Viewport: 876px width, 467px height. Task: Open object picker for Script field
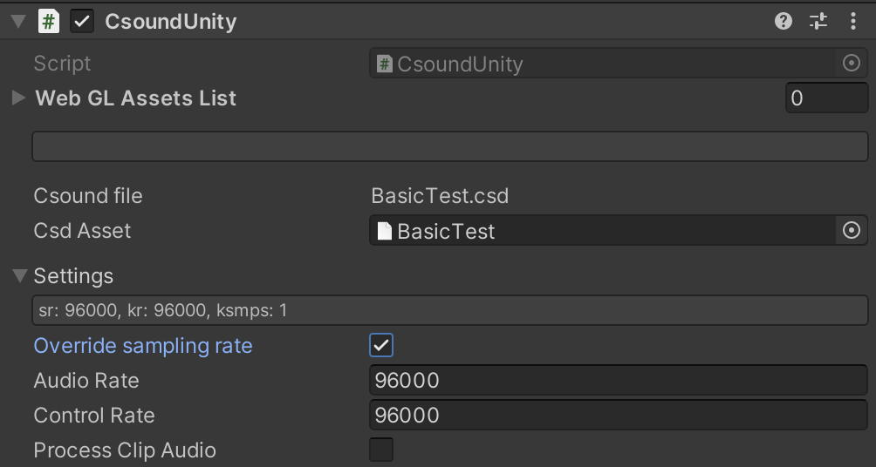point(851,63)
